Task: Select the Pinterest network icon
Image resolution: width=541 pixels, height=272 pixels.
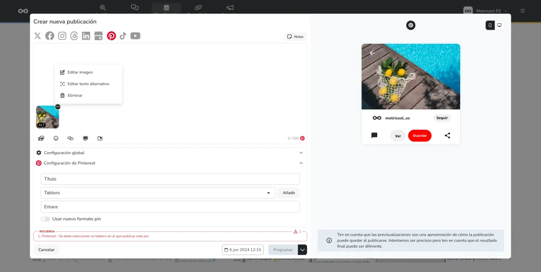Action: pyautogui.click(x=111, y=36)
